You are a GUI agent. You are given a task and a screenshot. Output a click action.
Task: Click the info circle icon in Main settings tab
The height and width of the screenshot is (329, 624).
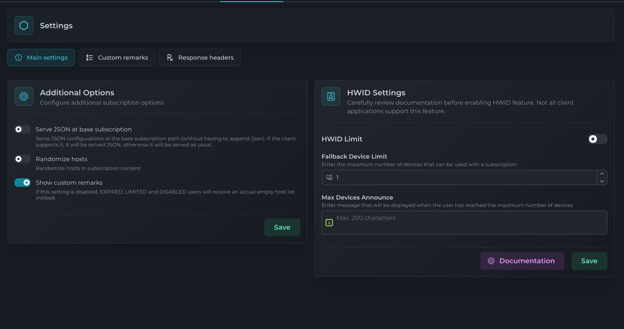pyautogui.click(x=19, y=57)
